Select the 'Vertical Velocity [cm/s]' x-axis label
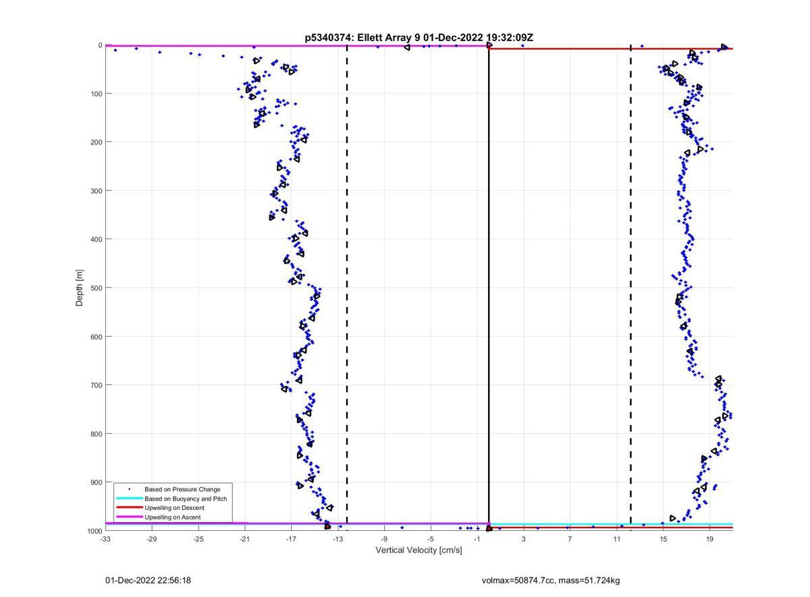Image resolution: width=810 pixels, height=597 pixels. [419, 550]
